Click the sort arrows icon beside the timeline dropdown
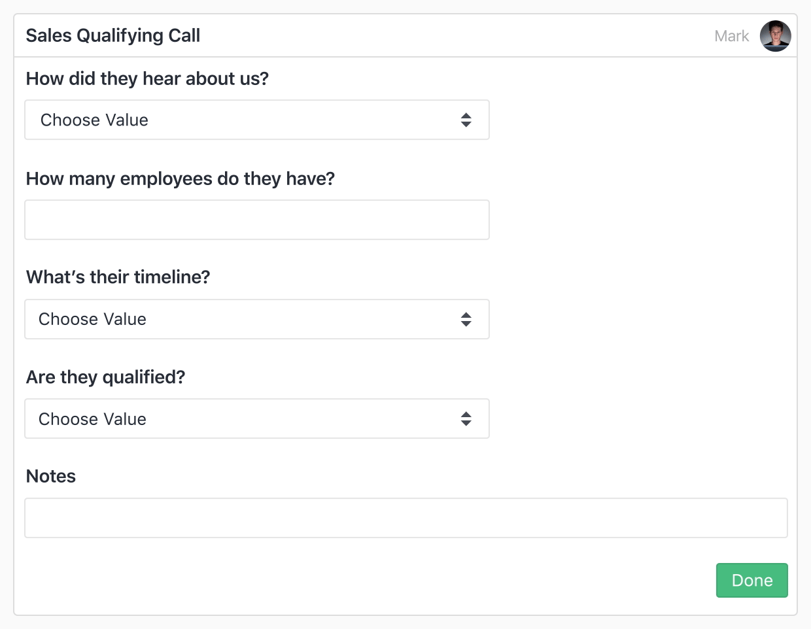This screenshot has width=811, height=629. [x=466, y=319]
